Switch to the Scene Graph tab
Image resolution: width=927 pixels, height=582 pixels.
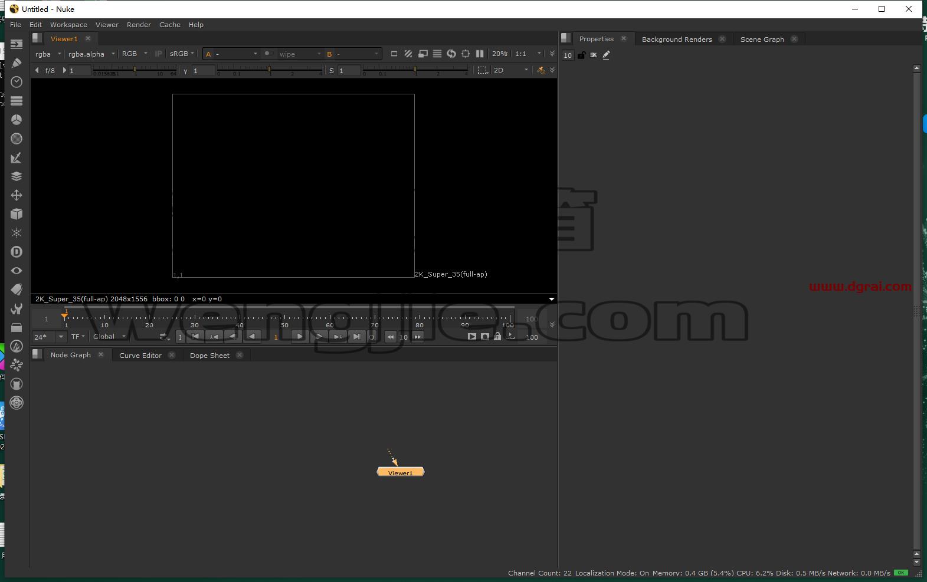coord(762,40)
